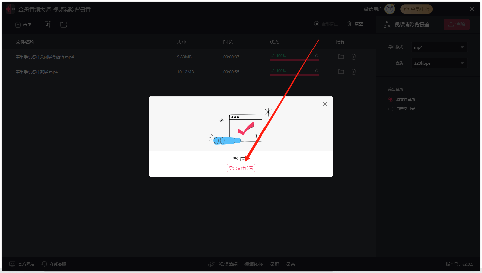
Task: Open the 导出格式 mp4 dropdown
Action: click(x=439, y=47)
